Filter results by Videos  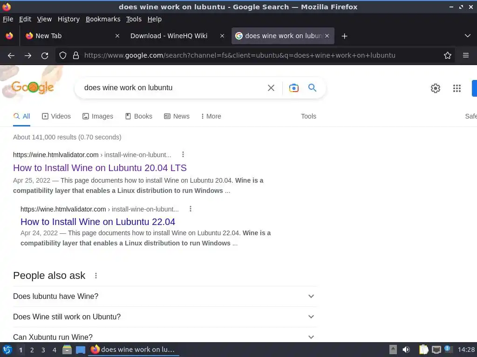point(56,116)
